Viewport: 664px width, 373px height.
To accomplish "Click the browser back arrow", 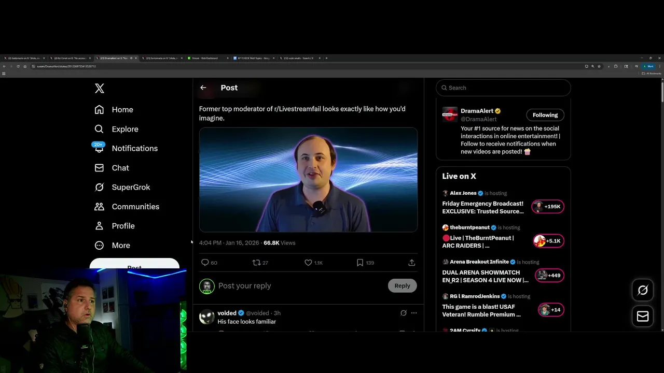I will click(x=4, y=66).
